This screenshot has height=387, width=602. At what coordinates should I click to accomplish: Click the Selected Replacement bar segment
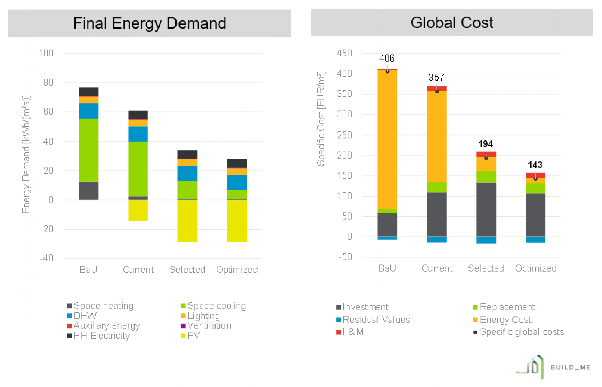pyautogui.click(x=486, y=177)
